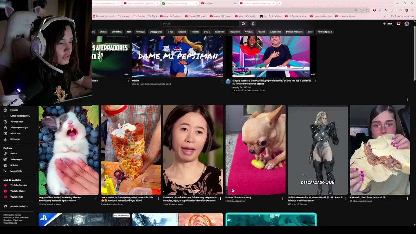Viewport: 416px width, 234px height.
Task: Open options for Magaly Medina video
Action: pyautogui.click(x=315, y=81)
